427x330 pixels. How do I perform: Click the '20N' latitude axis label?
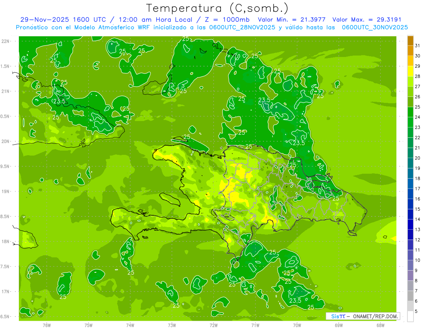[x=6, y=142]
